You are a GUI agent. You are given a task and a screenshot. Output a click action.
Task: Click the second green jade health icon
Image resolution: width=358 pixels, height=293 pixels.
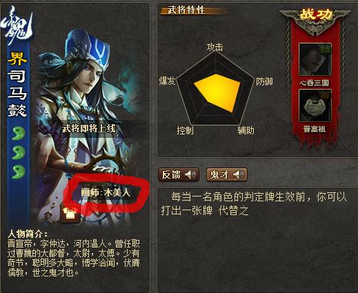(x=18, y=152)
